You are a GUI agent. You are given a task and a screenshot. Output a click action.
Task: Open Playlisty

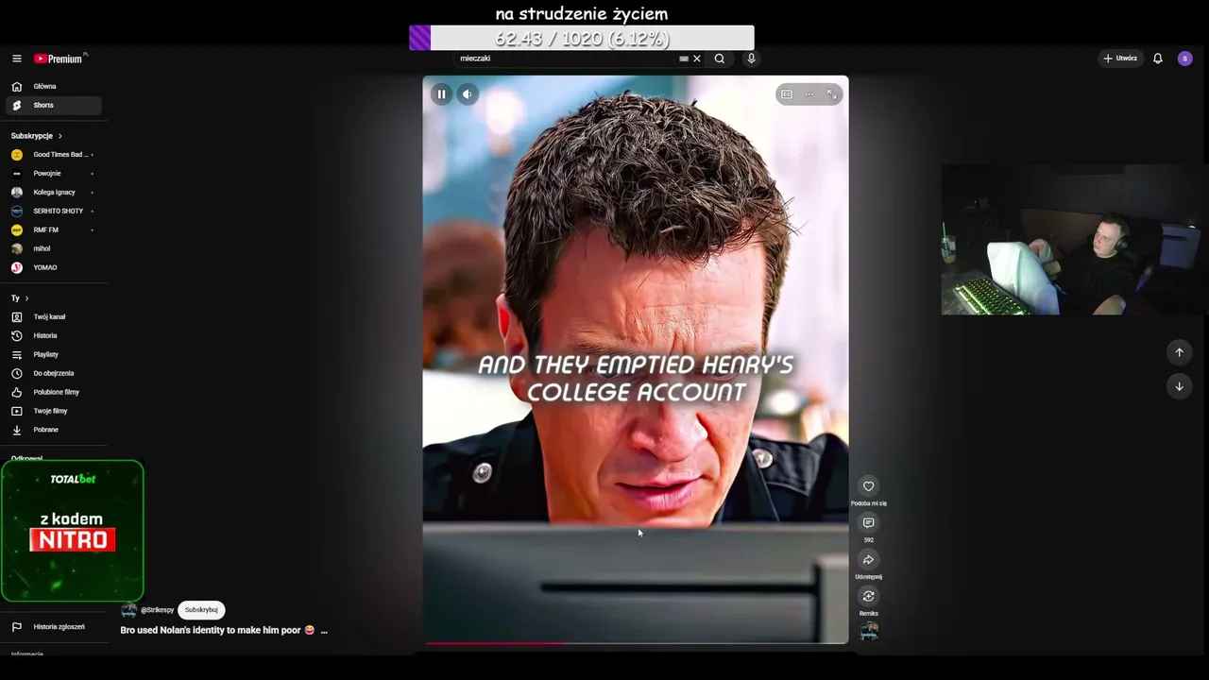point(53,354)
